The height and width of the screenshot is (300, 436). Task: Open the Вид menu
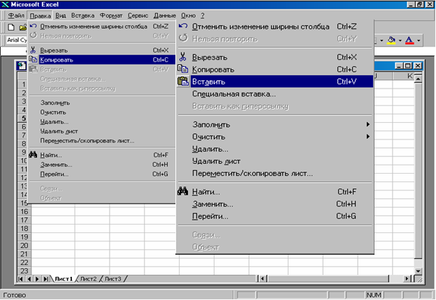click(x=61, y=15)
